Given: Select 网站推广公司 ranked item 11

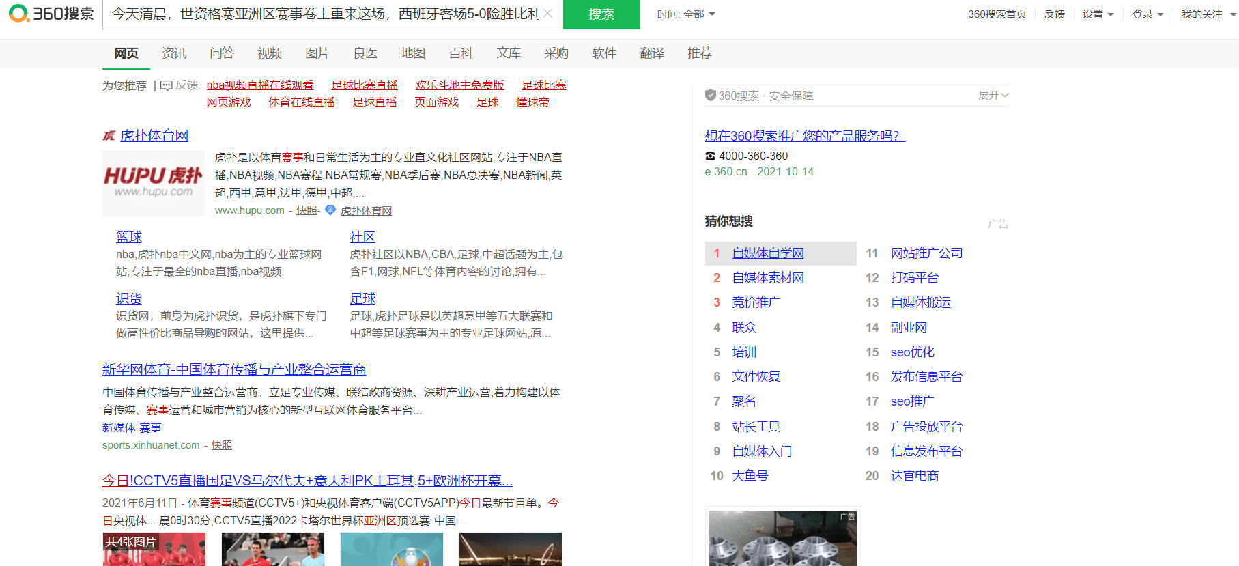Looking at the screenshot, I should click(x=927, y=253).
